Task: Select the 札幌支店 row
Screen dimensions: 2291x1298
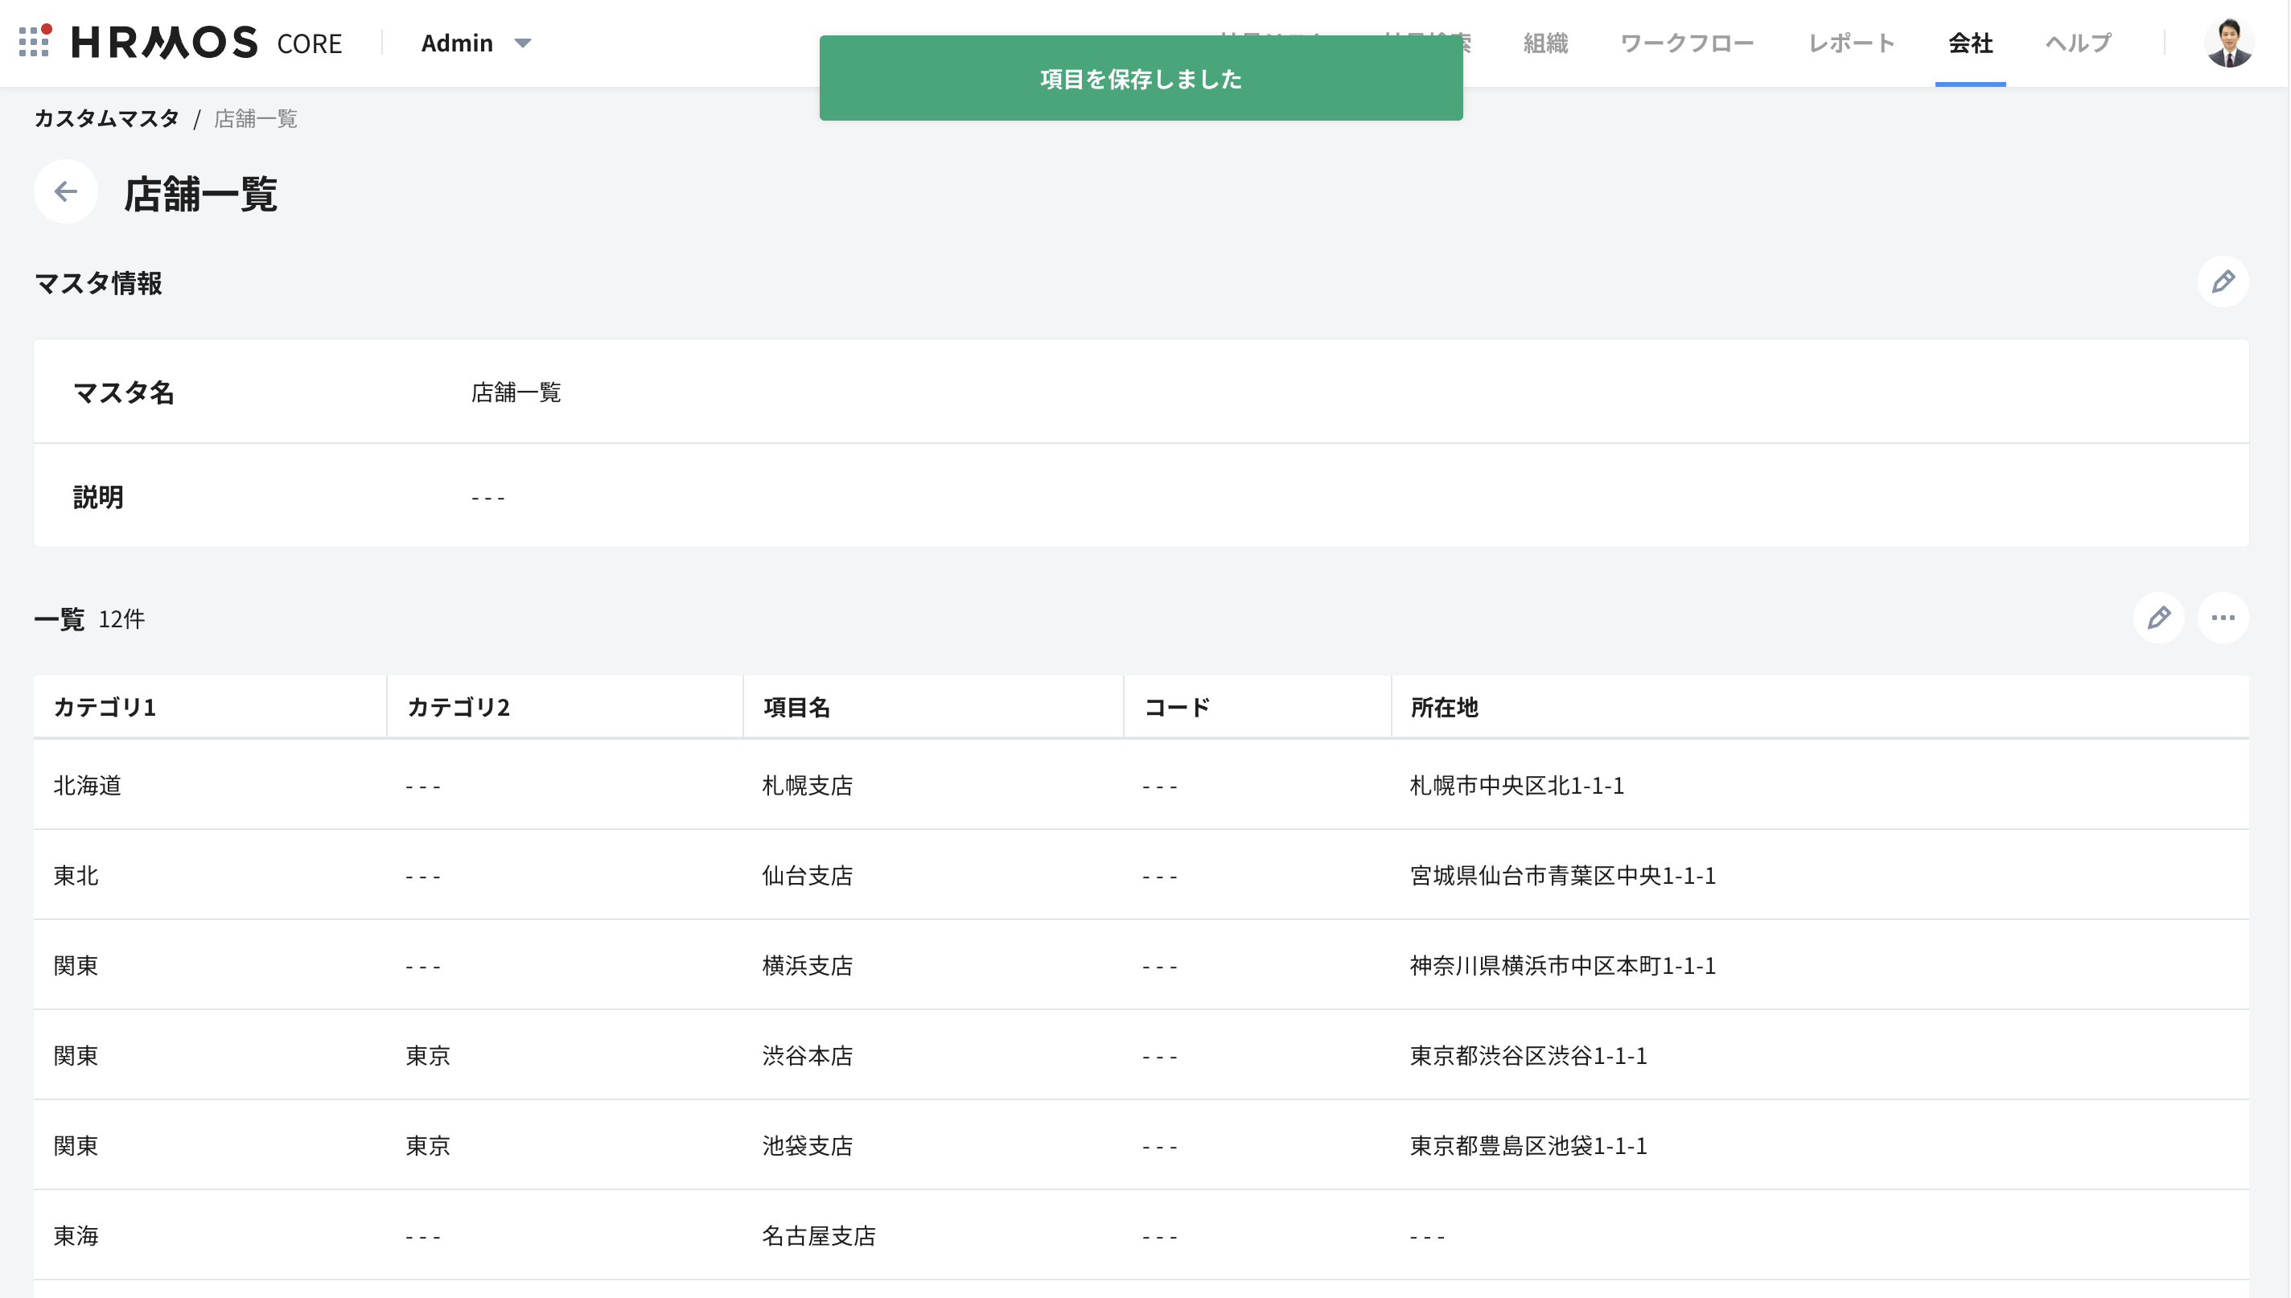Action: (x=808, y=786)
